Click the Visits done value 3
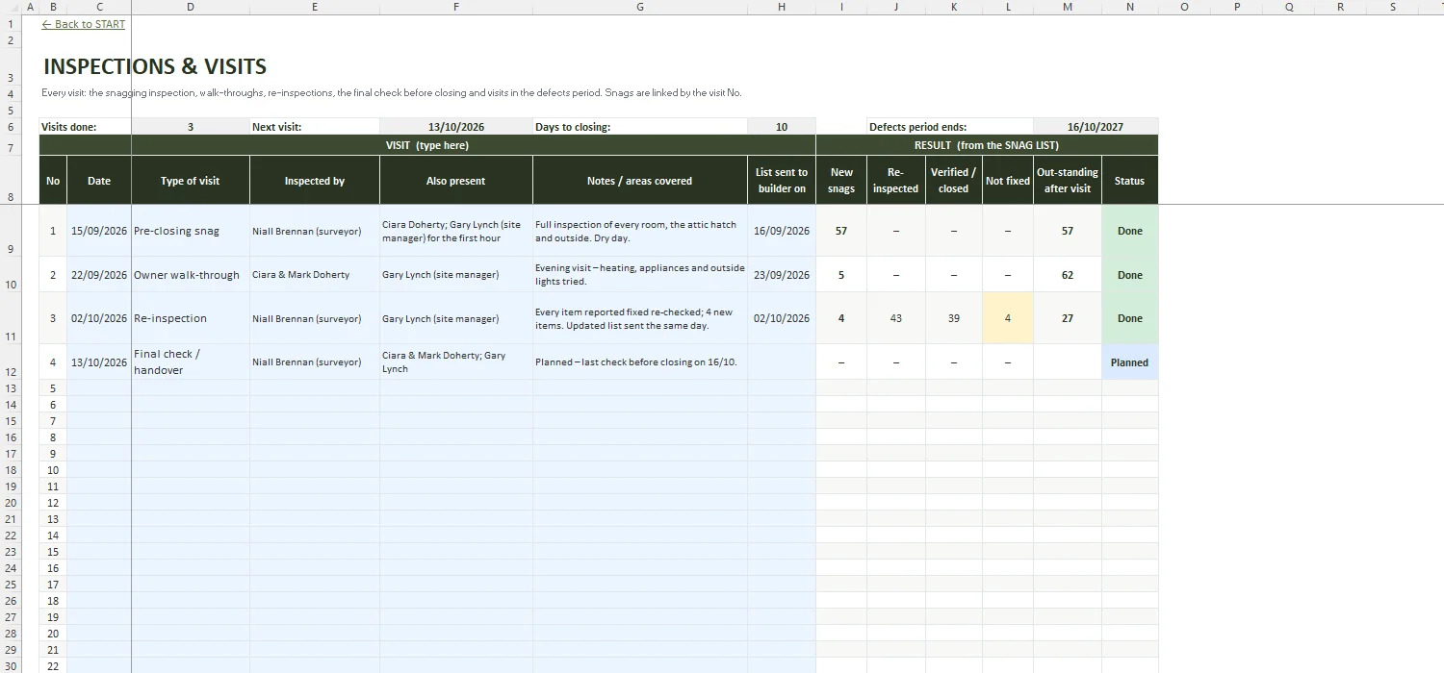The image size is (1444, 673). [191, 127]
